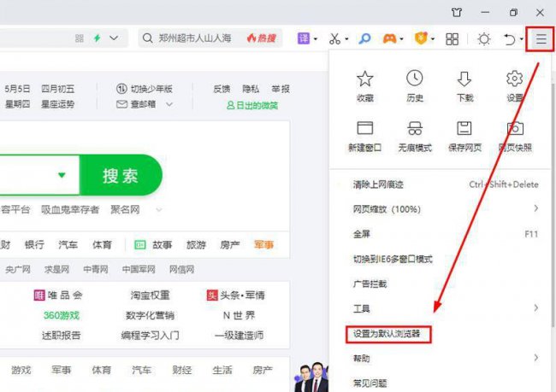Click 淘宝权重 link
The image size is (556, 392).
pyautogui.click(x=150, y=295)
